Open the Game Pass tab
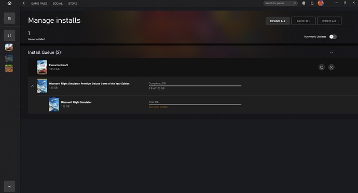Viewport: 358px width, 193px height. click(39, 4)
